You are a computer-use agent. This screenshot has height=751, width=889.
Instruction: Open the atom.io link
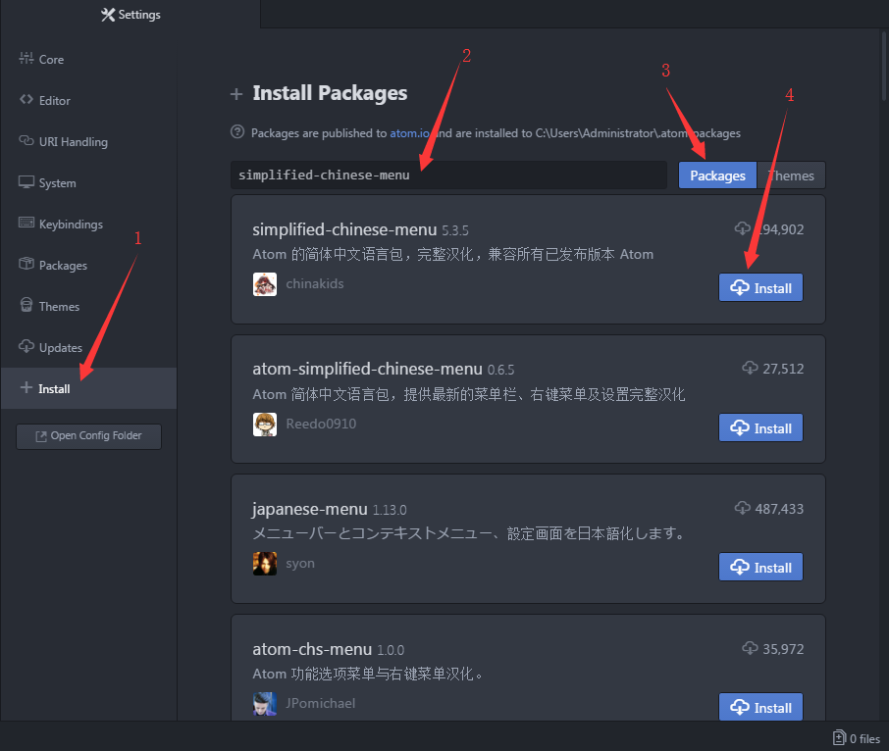click(410, 133)
